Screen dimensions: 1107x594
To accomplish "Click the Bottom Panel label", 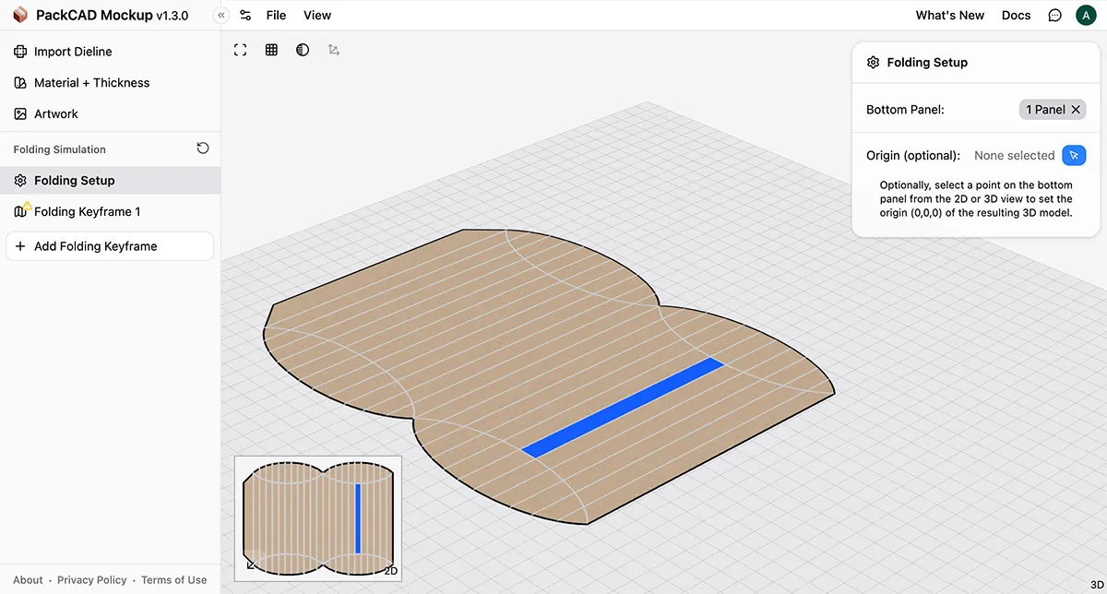I will 905,110.
